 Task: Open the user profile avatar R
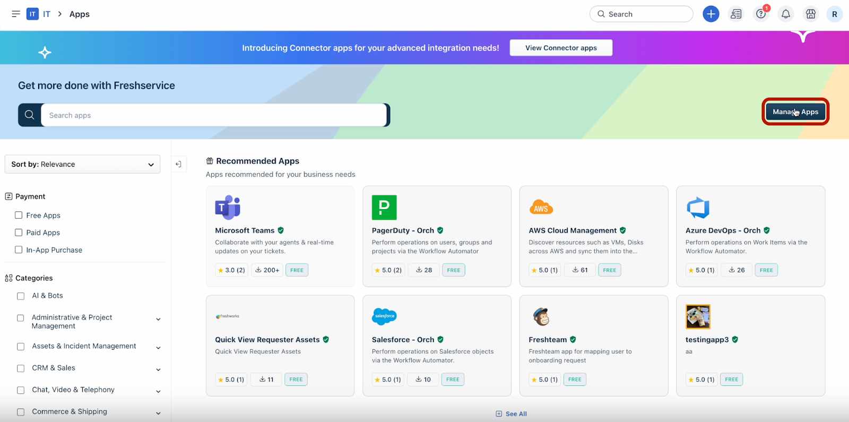tap(835, 14)
